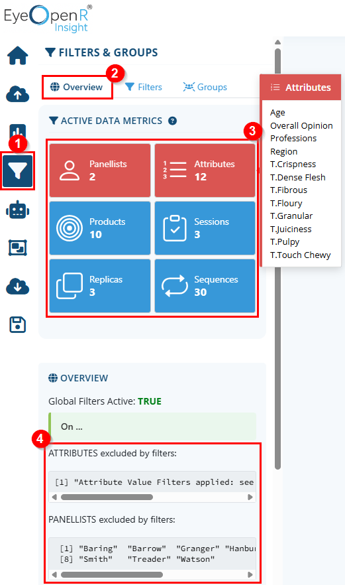Click the Attributes 12 metric card

[x=205, y=170]
